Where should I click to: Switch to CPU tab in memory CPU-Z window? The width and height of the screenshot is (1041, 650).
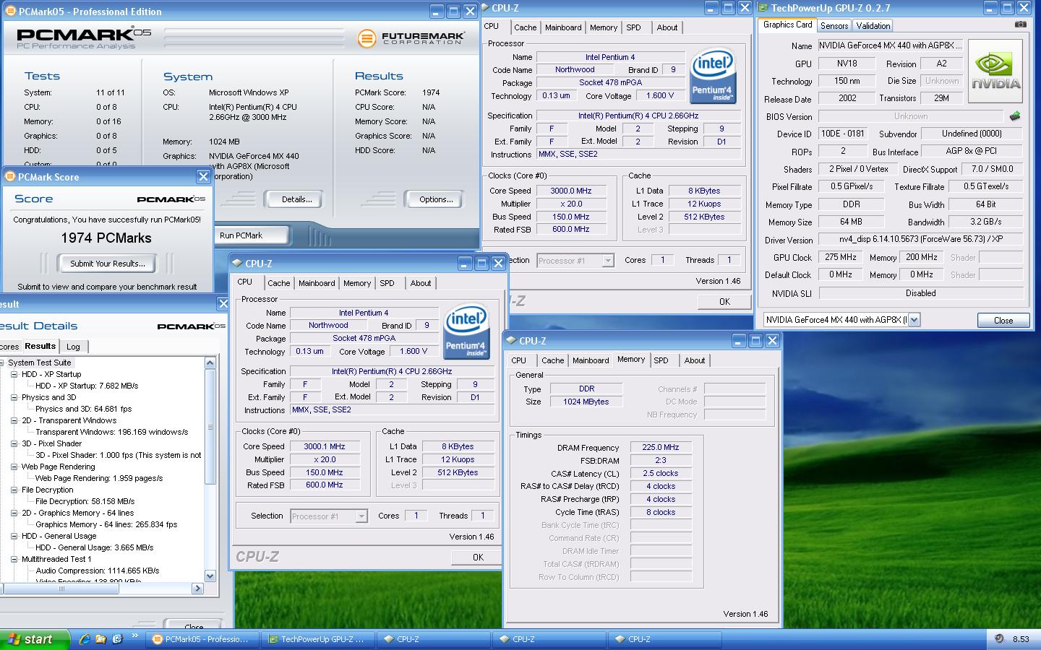518,360
